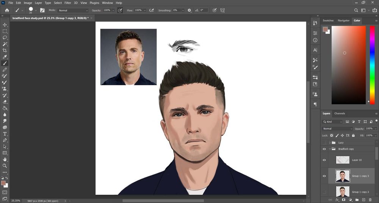Image resolution: width=379 pixels, height=203 pixels.
Task: Select the Zoom tool
Action: pyautogui.click(x=5, y=166)
